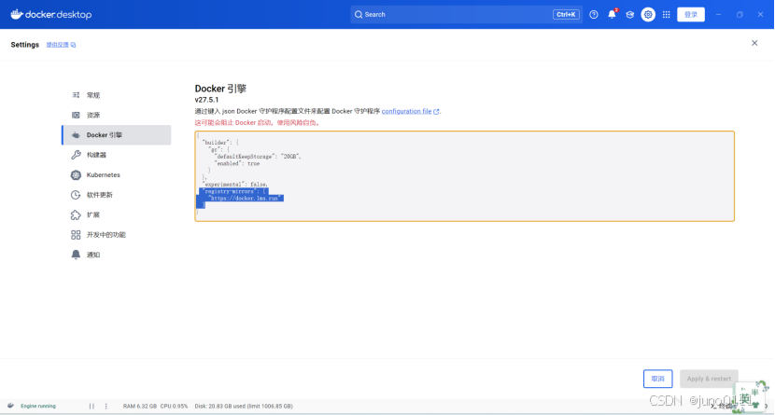Viewport: 775px width, 415px height.
Task: Click the engine whale icon in status bar
Action: pos(11,406)
